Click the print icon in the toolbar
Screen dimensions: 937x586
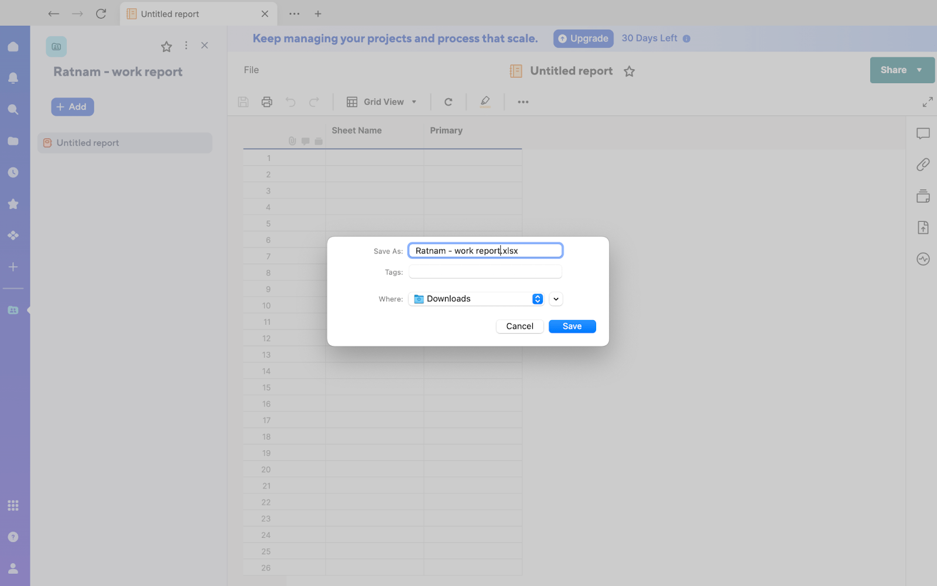tap(266, 101)
